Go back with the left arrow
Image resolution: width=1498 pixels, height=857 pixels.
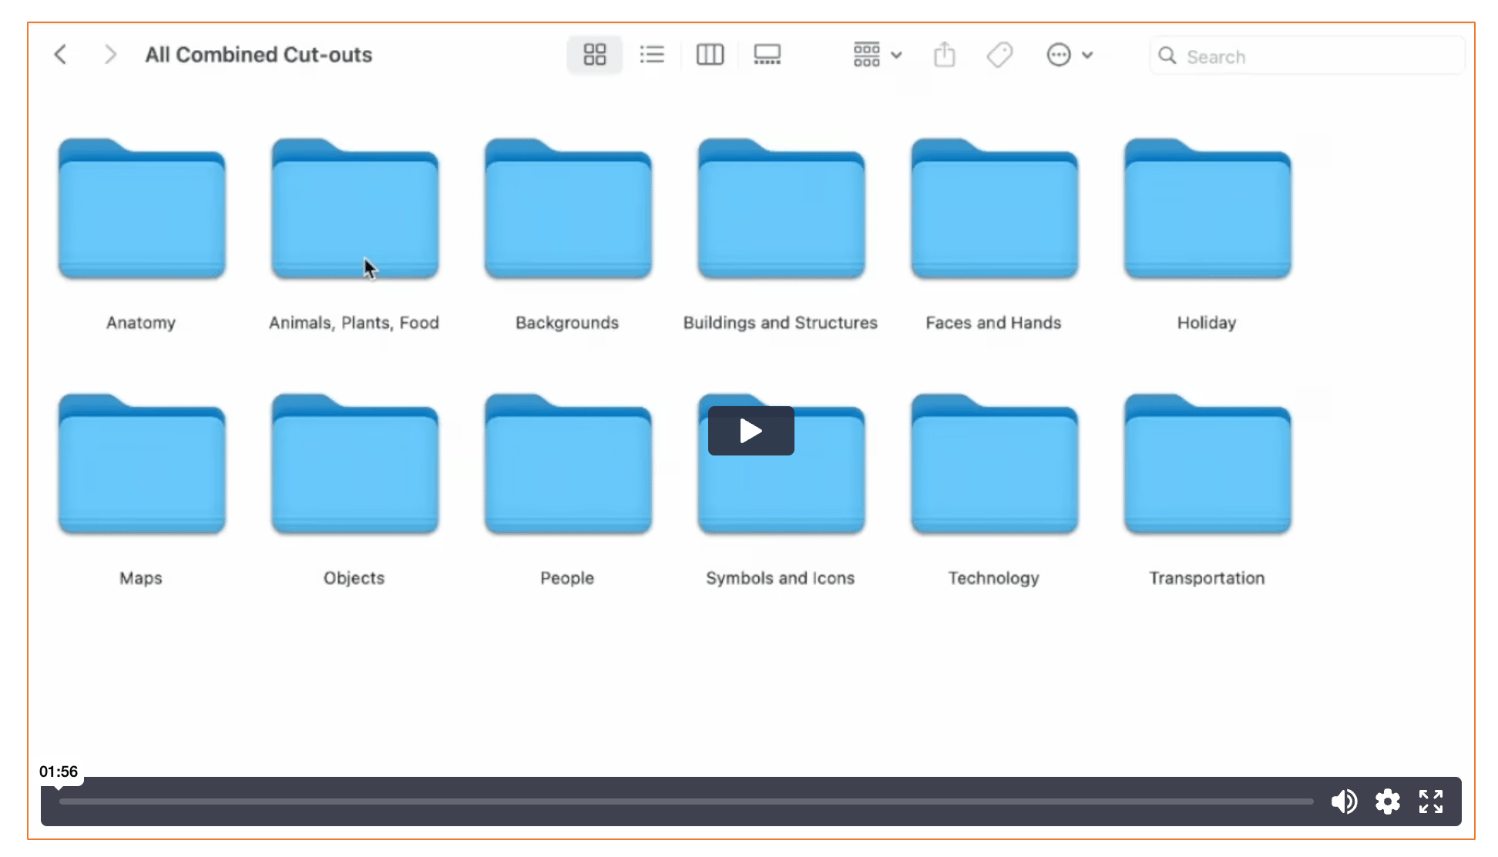pyautogui.click(x=61, y=55)
